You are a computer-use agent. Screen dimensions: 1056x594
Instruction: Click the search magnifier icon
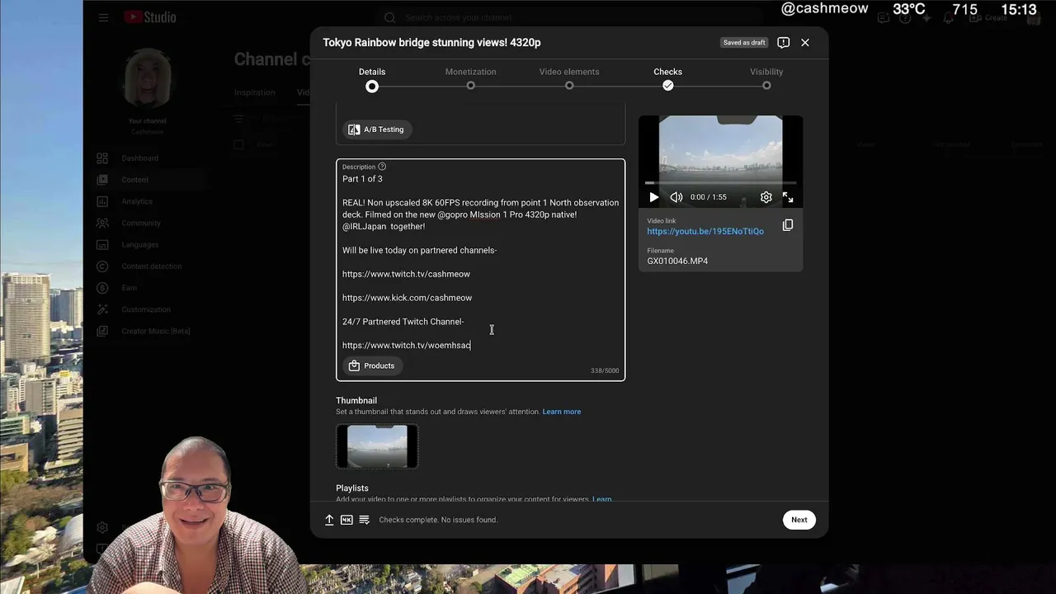[x=390, y=17]
